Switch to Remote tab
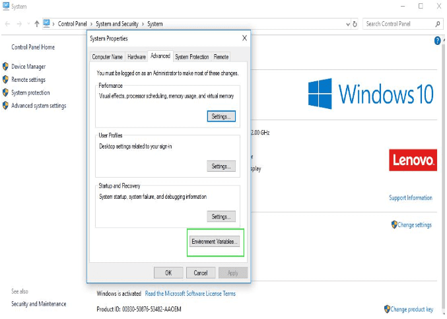 (x=221, y=57)
